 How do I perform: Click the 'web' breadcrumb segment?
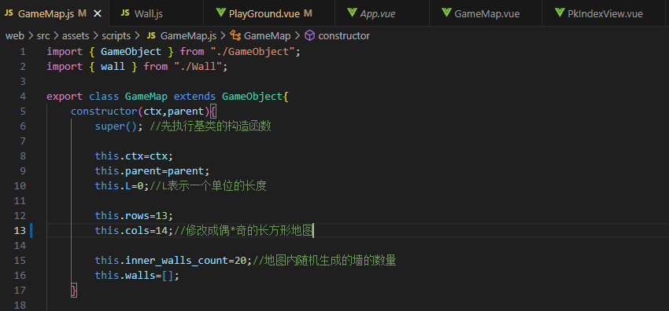[x=14, y=36]
